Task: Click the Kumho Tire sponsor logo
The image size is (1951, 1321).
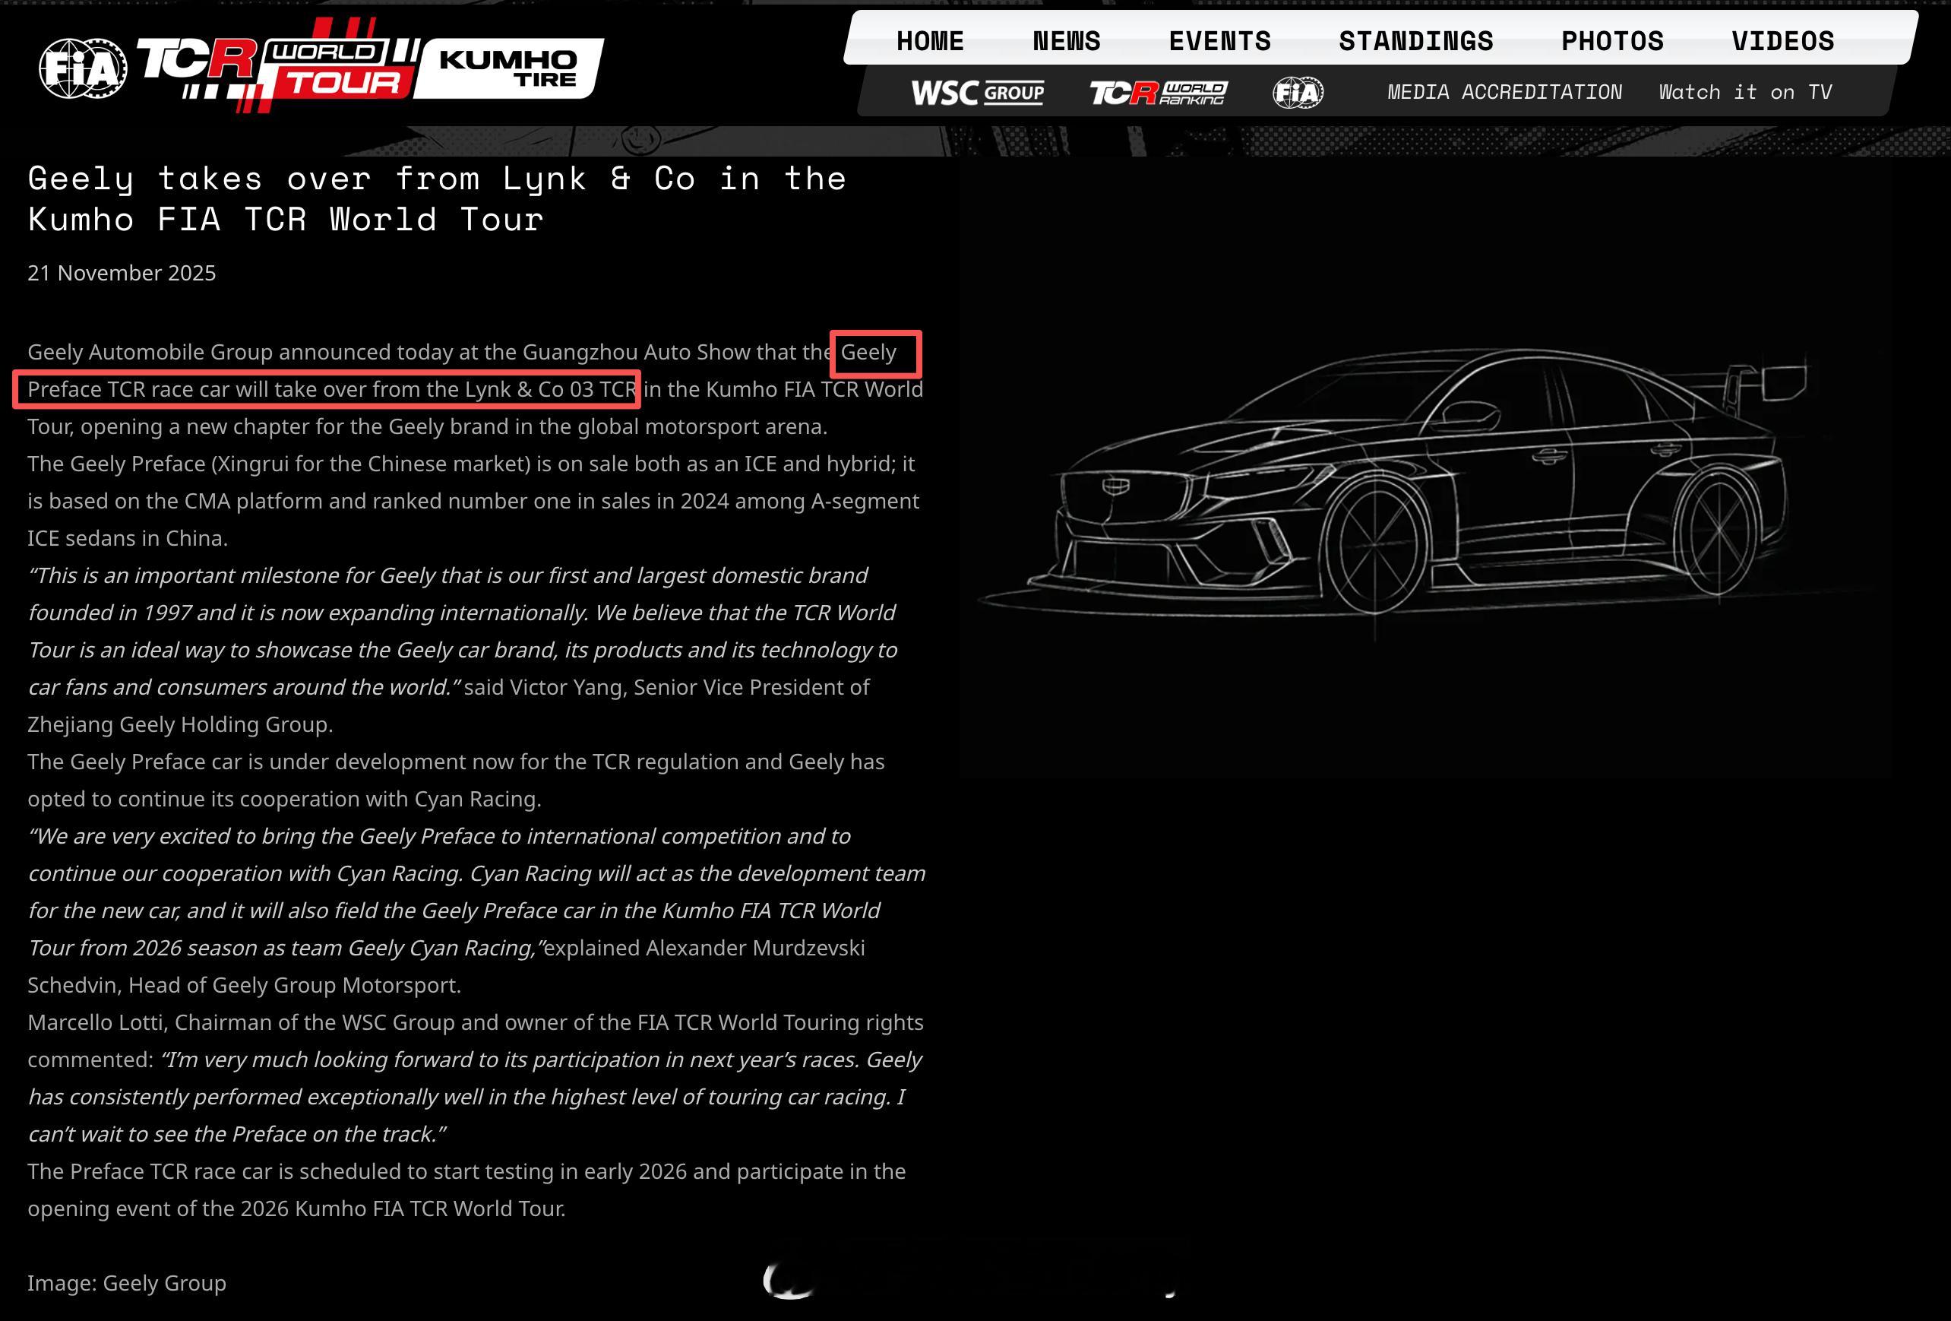Action: [x=508, y=69]
